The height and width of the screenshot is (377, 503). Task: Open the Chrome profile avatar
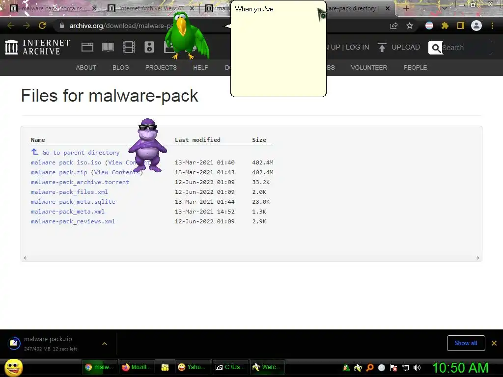(x=476, y=26)
